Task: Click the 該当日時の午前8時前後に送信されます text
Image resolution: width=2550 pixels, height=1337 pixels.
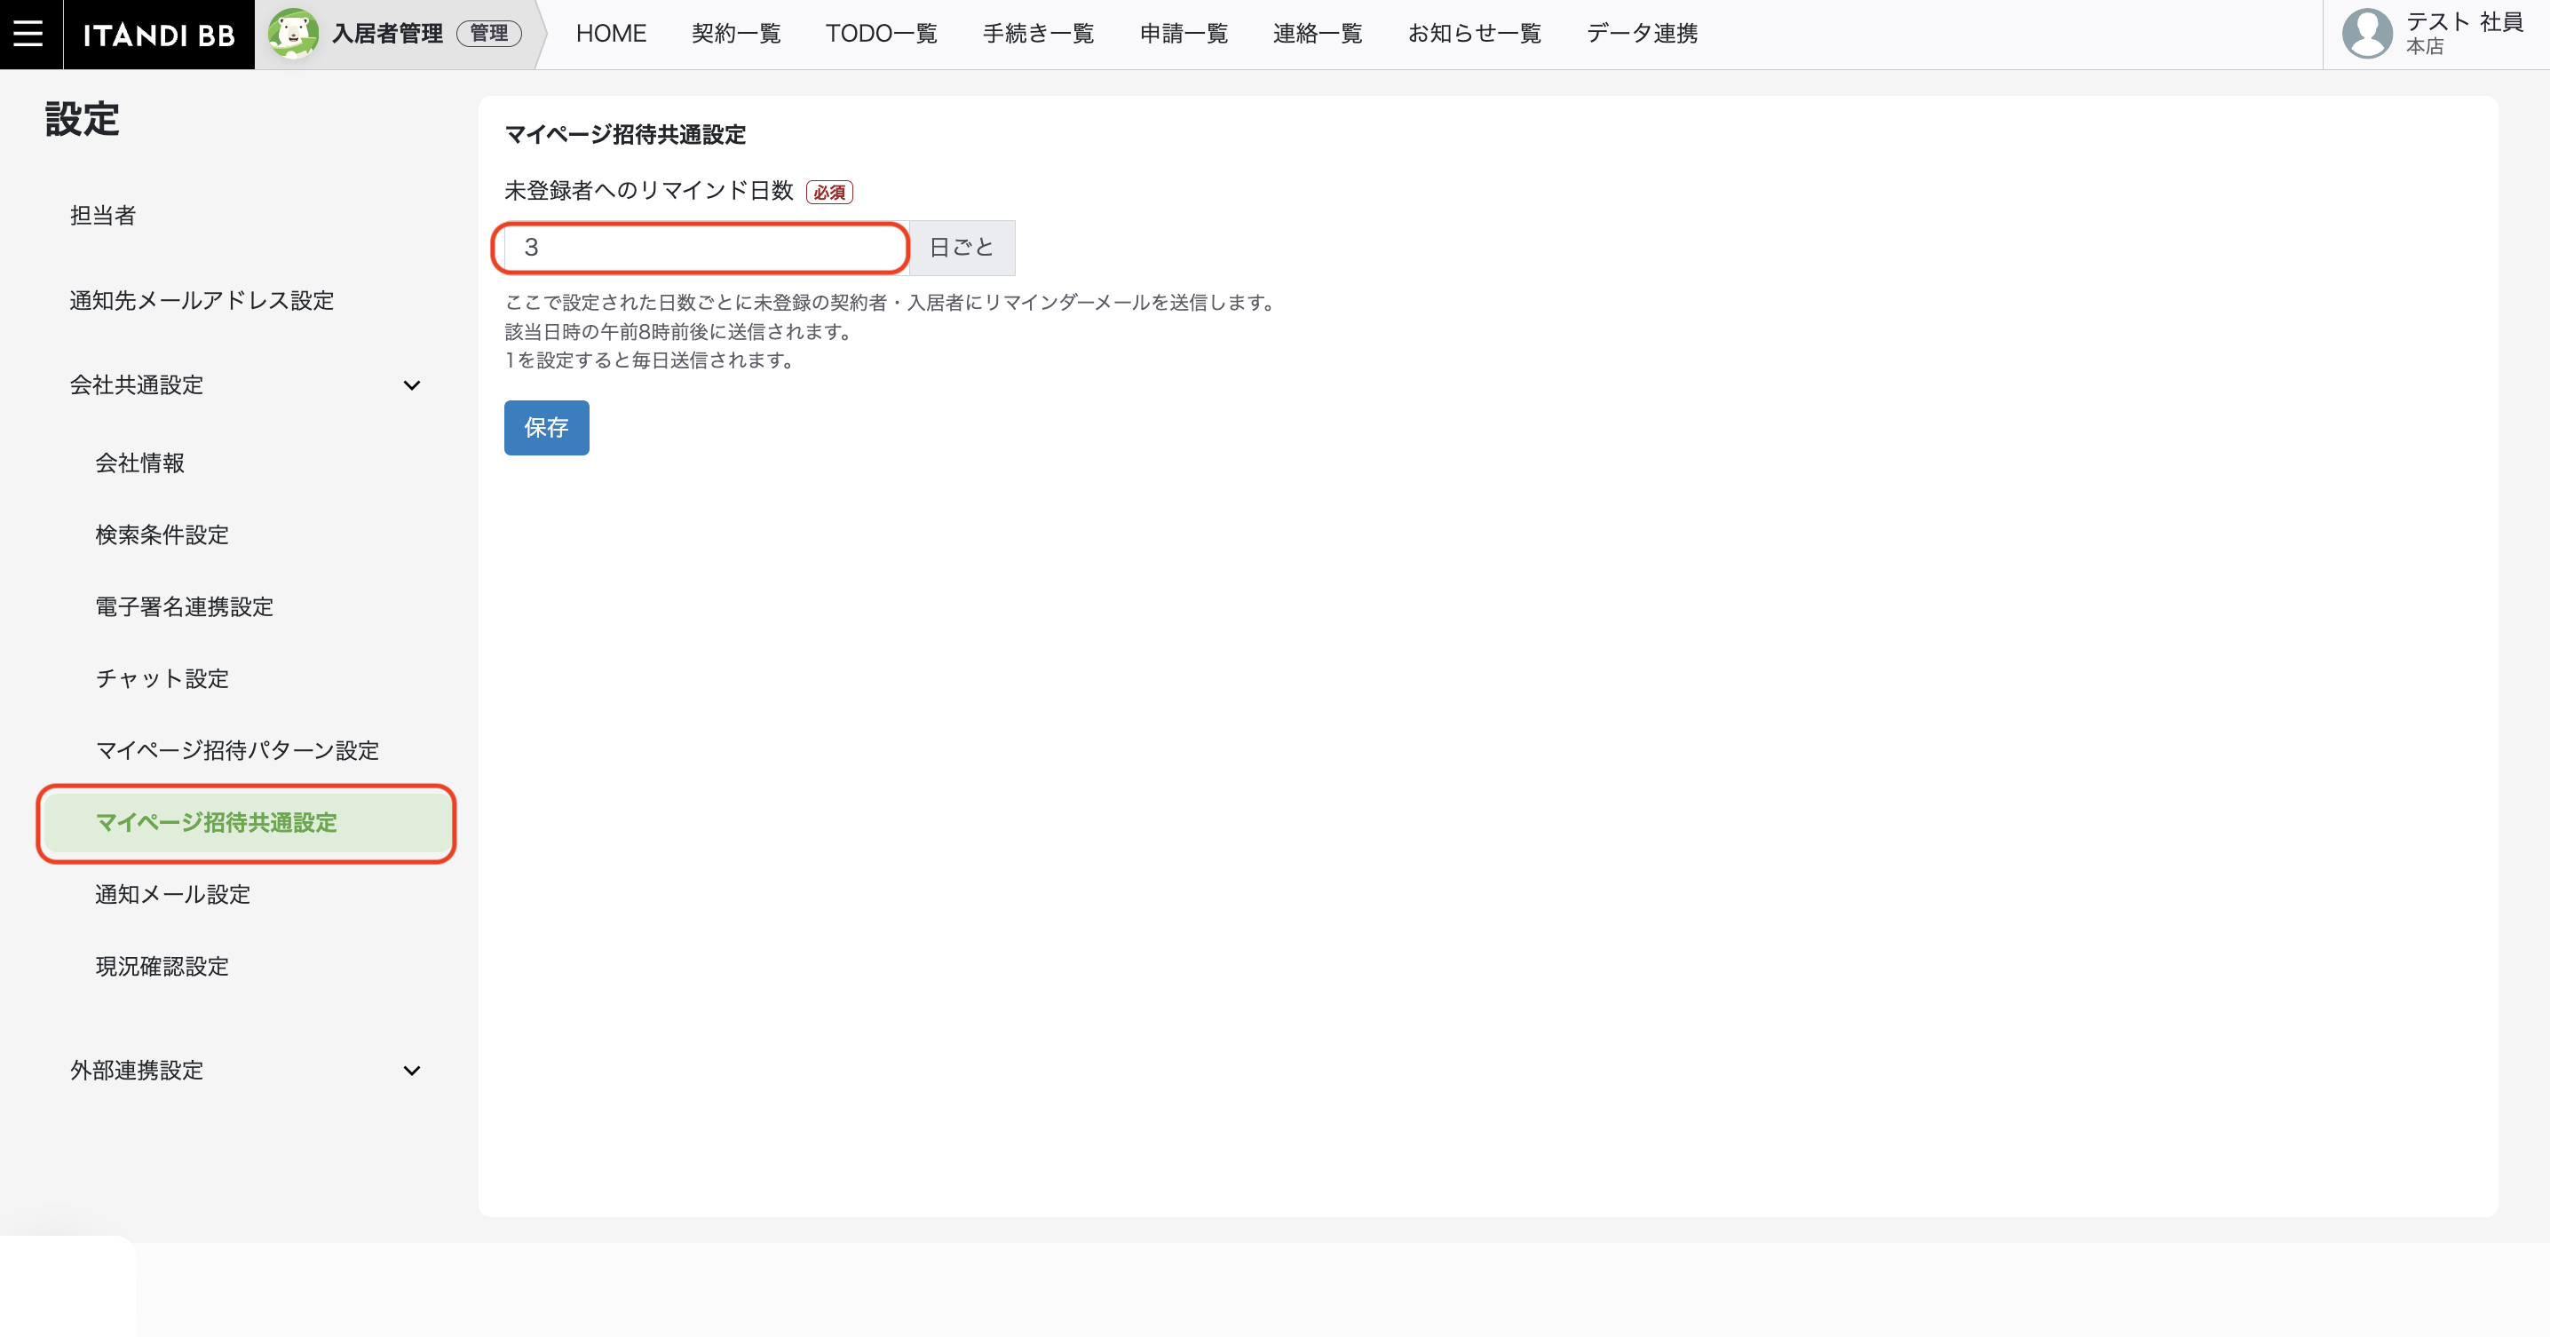Action: (x=680, y=331)
